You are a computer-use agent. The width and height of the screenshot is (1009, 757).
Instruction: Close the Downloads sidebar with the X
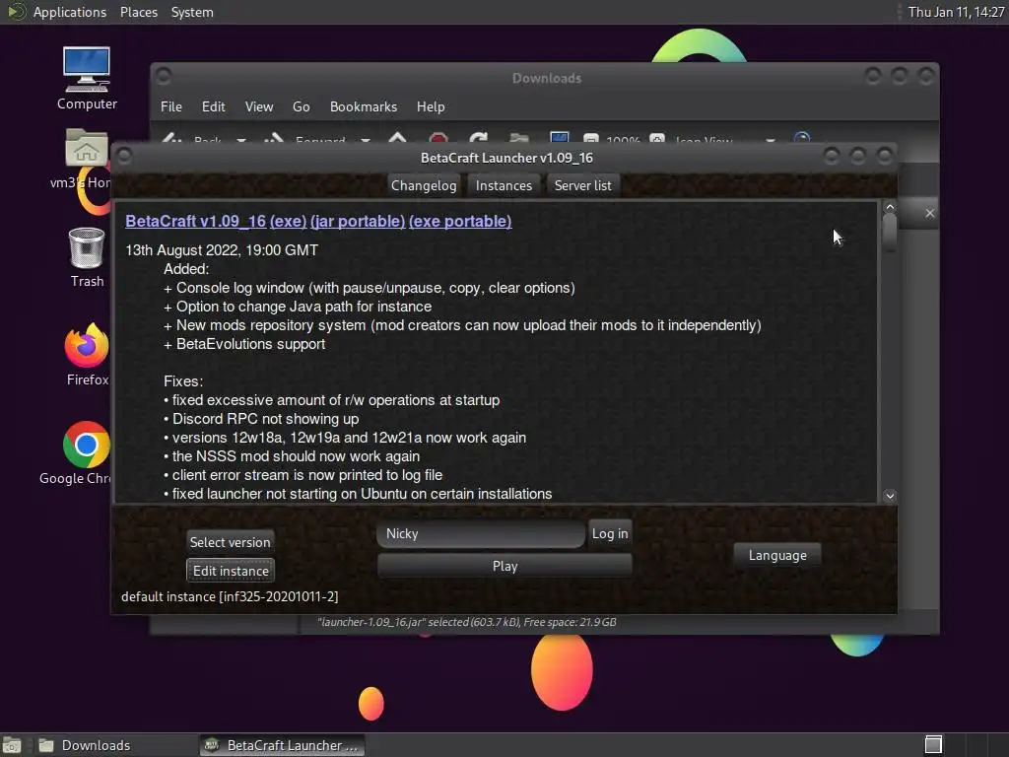click(930, 213)
